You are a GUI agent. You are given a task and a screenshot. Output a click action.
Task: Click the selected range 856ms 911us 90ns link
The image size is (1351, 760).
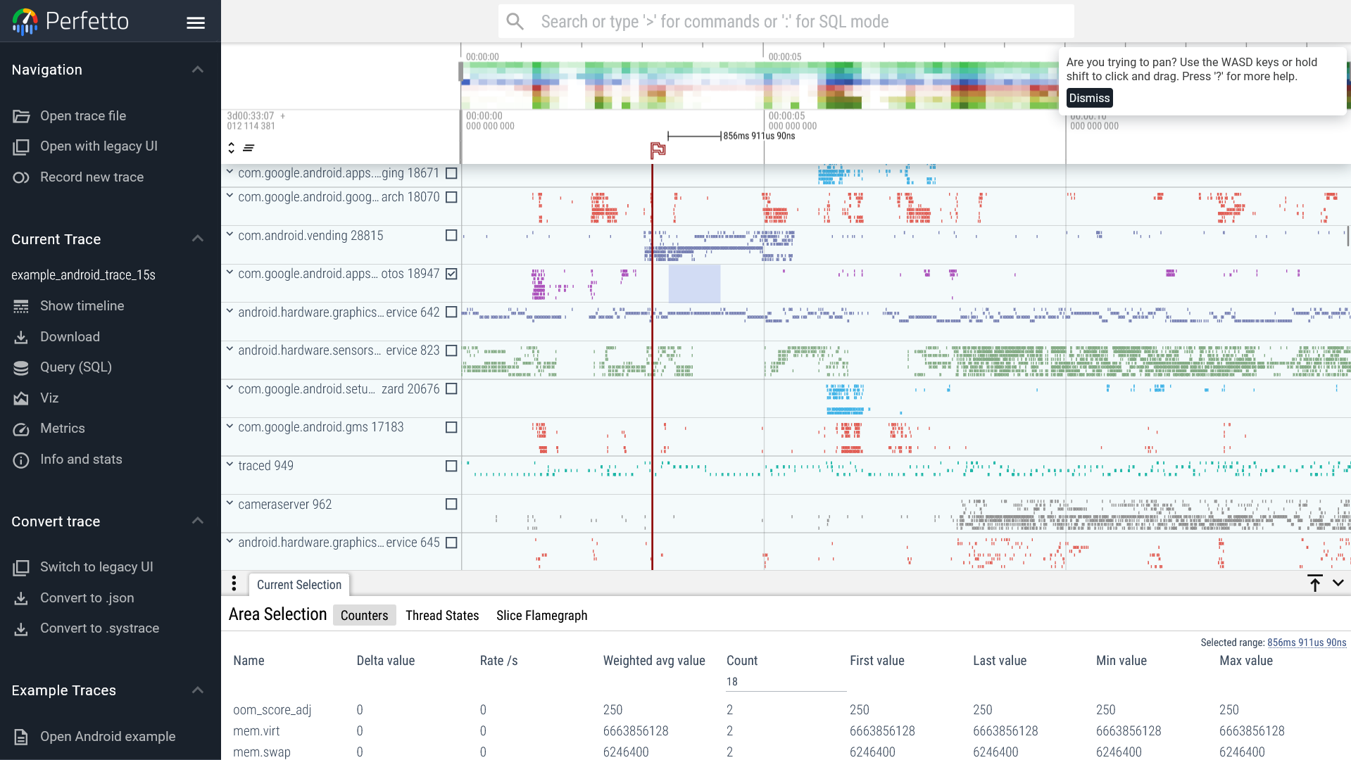coord(1307,642)
